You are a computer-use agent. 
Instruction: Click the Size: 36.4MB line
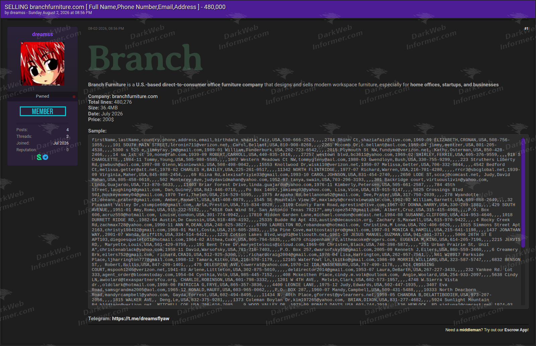click(x=103, y=108)
